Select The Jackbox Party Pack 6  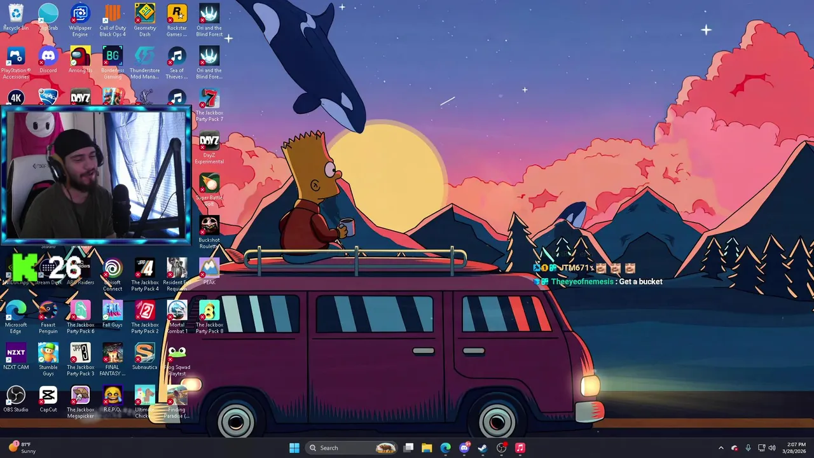point(80,318)
